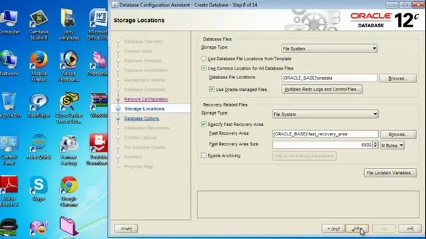Click the empty message area box

[308, 204]
